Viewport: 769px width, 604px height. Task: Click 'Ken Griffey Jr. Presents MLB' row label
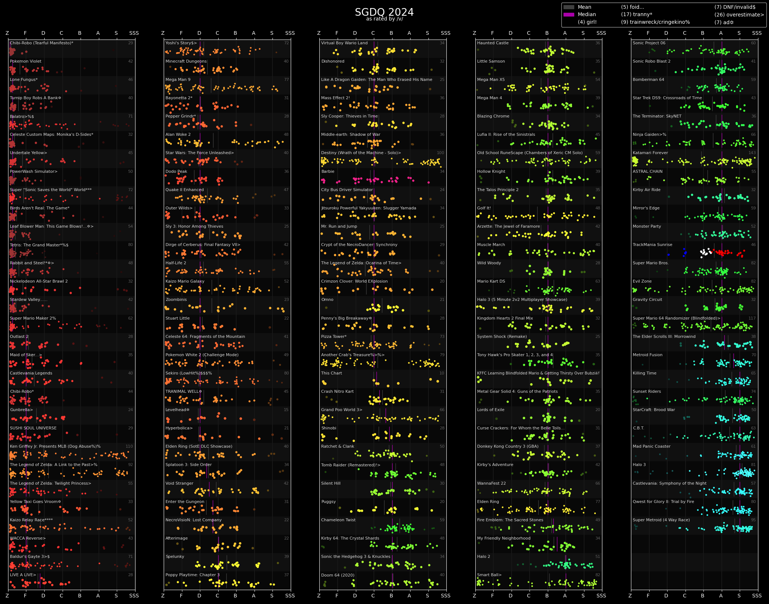[x=55, y=446]
